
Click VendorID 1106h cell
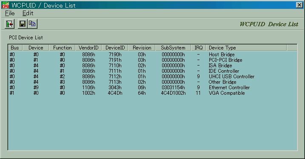[x=88, y=88]
